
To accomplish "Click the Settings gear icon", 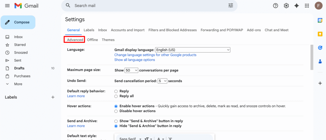I will point(286,6).
